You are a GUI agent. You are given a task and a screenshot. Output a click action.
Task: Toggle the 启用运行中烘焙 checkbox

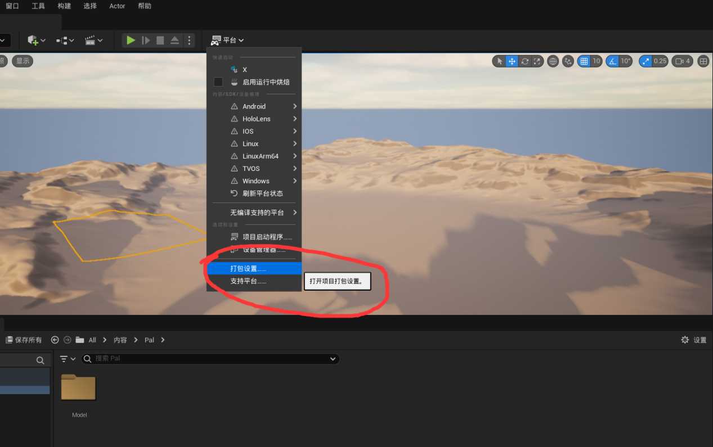click(x=218, y=82)
